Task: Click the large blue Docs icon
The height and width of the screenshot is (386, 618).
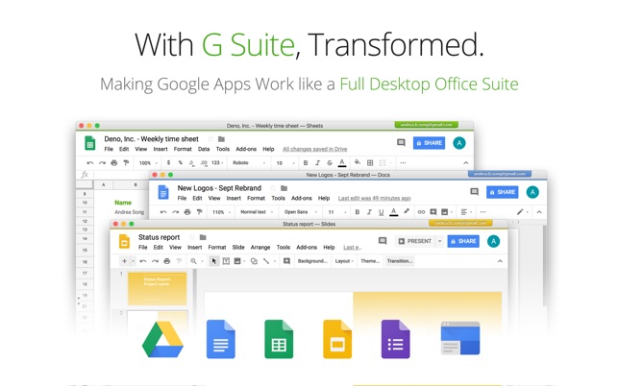Action: 221,339
